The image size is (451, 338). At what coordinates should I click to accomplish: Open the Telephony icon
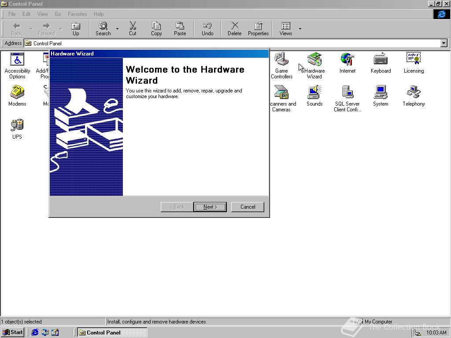(414, 96)
